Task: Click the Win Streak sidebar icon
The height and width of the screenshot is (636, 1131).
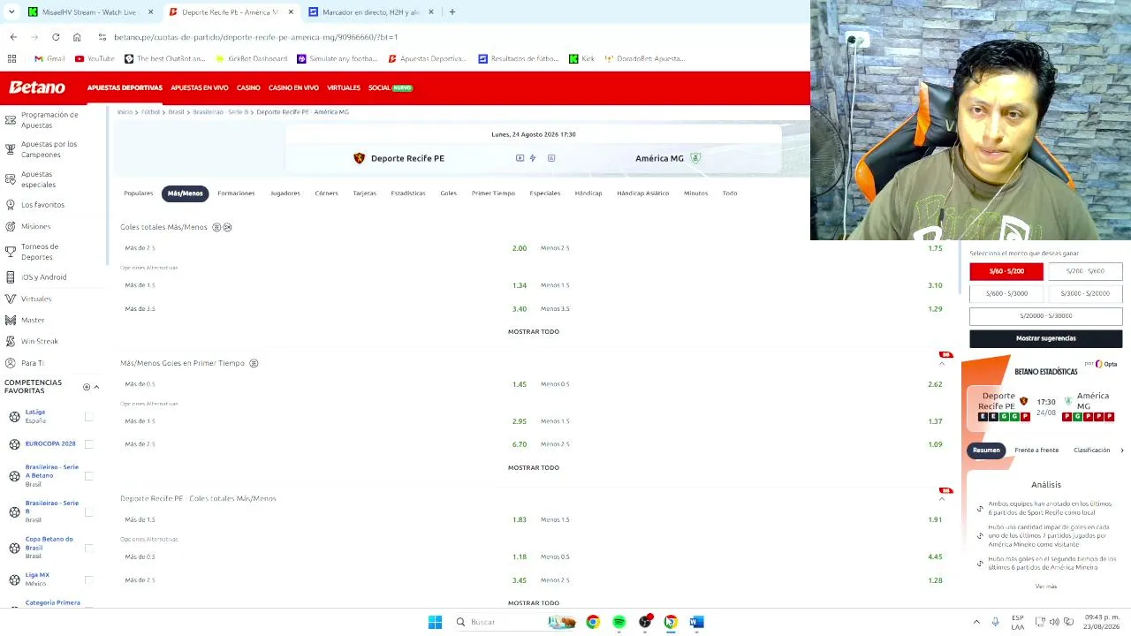Action: pyautogui.click(x=11, y=341)
